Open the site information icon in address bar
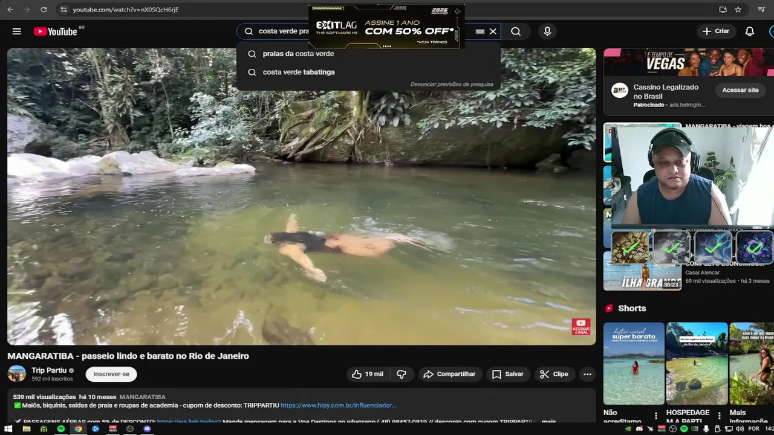Screen dimensions: 774x435 [x=63, y=10]
